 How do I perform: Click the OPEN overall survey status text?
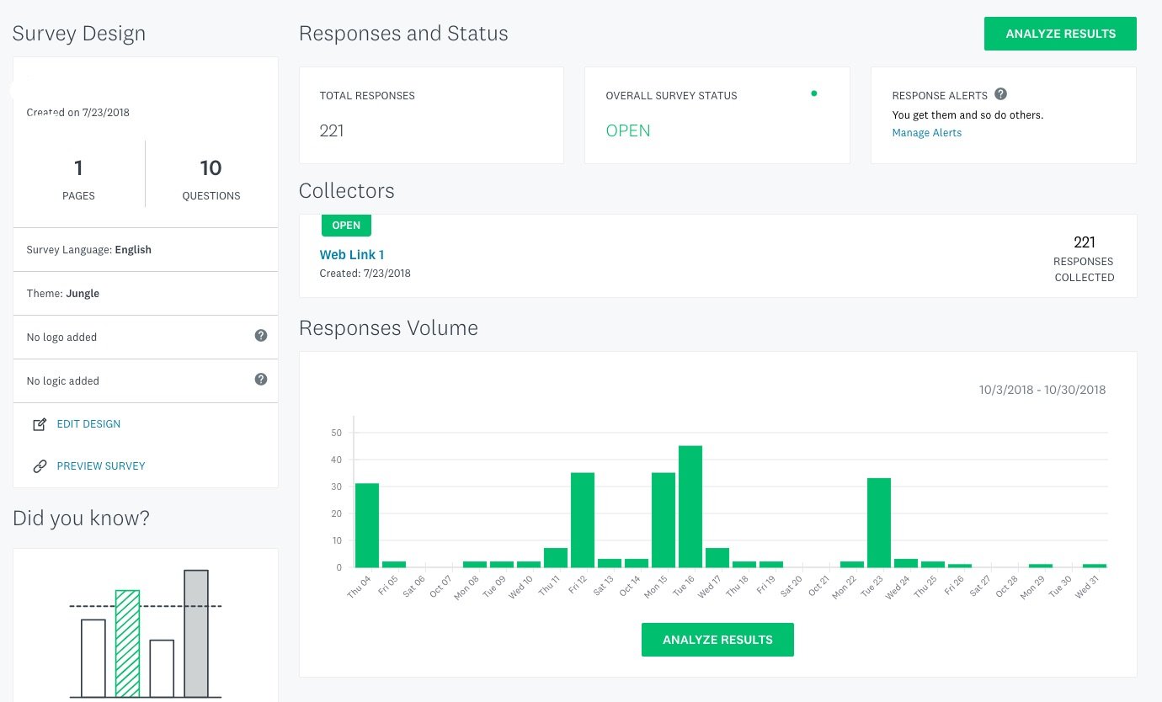point(628,130)
